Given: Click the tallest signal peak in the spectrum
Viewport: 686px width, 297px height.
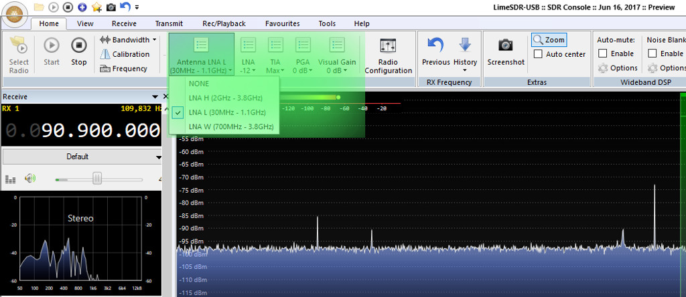Looking at the screenshot, I should click(655, 216).
